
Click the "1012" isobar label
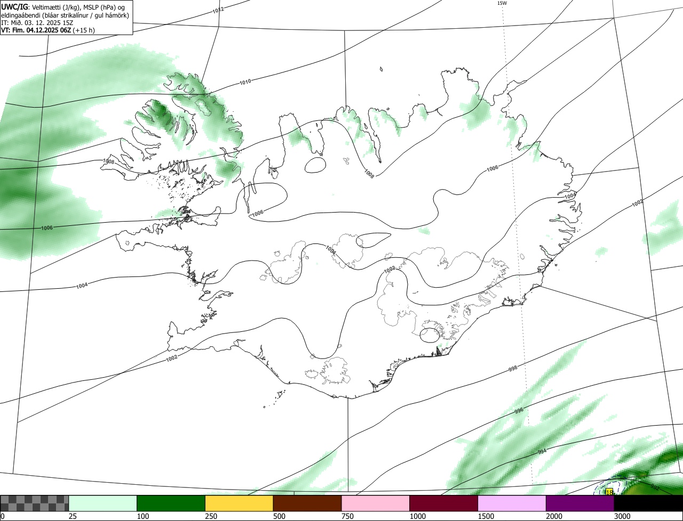(218, 10)
